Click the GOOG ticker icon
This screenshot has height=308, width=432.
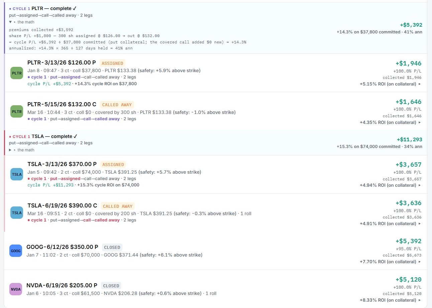16,251
